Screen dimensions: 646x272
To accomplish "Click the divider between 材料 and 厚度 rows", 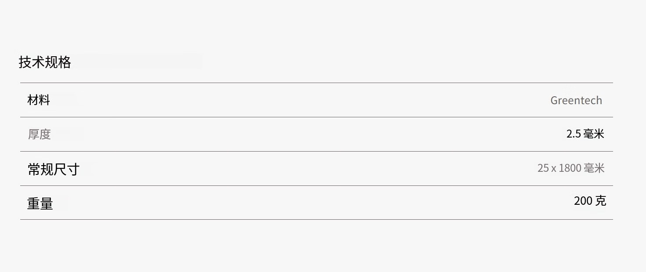I will pos(316,117).
